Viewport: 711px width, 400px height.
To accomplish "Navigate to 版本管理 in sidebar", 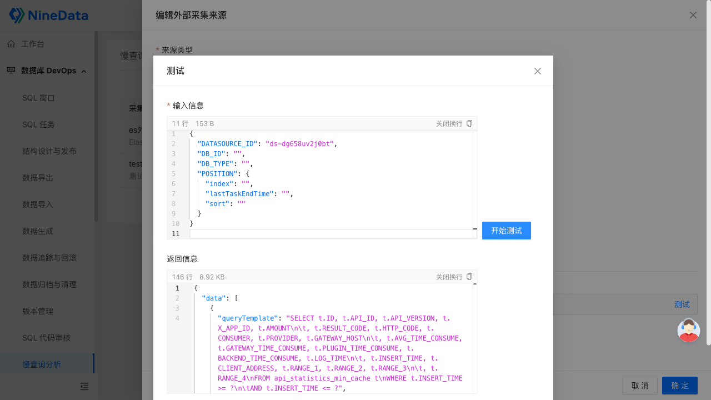I will [38, 311].
